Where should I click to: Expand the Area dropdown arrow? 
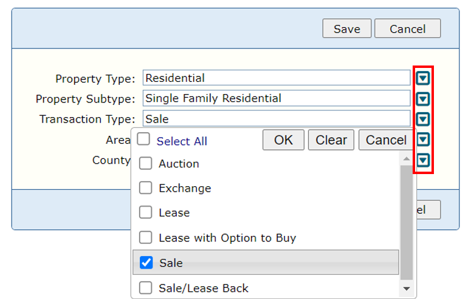point(423,140)
